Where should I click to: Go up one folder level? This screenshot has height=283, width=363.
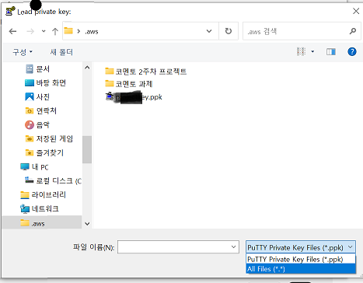click(x=55, y=32)
